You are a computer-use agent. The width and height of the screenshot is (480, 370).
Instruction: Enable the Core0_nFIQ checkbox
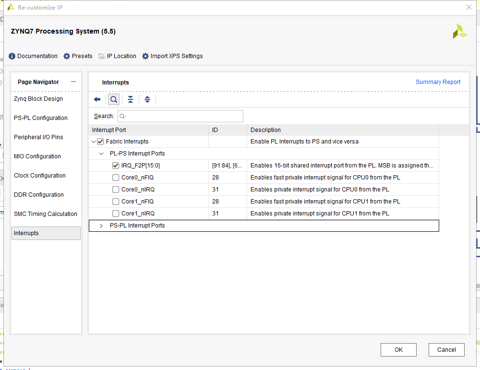click(115, 178)
